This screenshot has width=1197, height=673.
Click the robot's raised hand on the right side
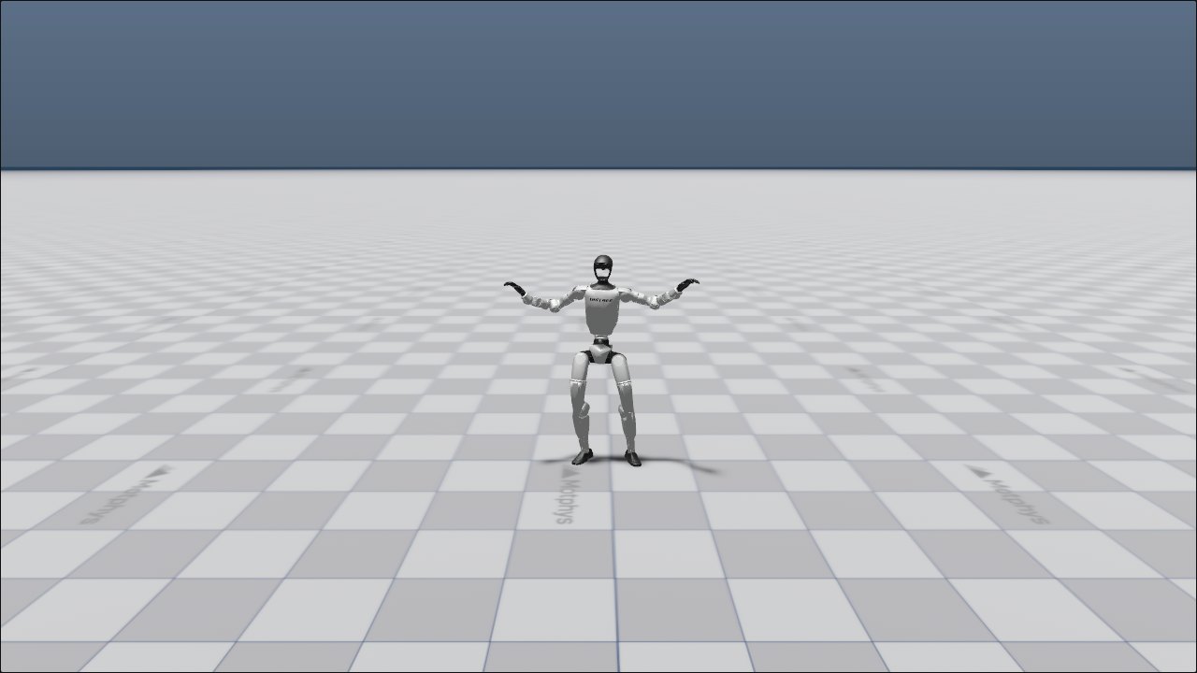click(687, 284)
